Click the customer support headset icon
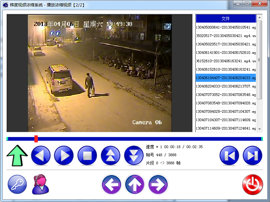 click(x=40, y=184)
